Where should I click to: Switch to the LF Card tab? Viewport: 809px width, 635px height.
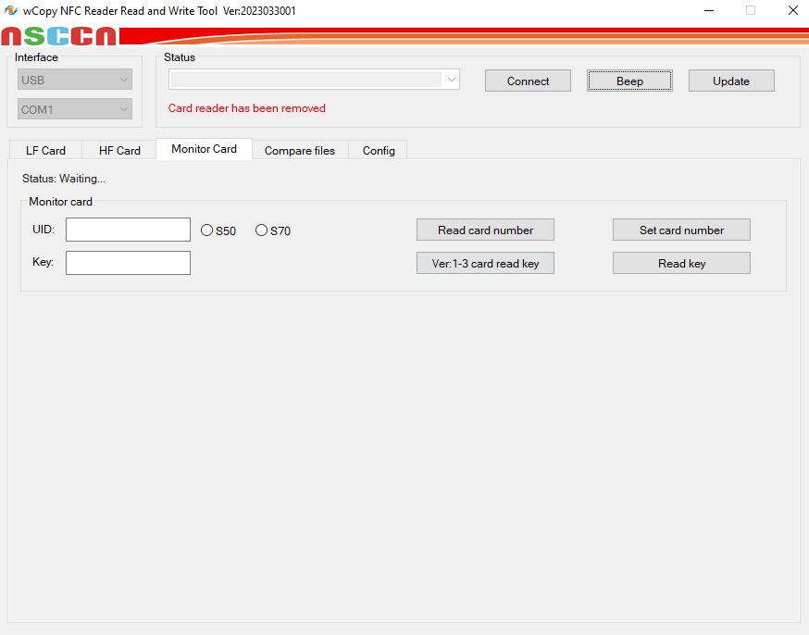pyautogui.click(x=44, y=150)
